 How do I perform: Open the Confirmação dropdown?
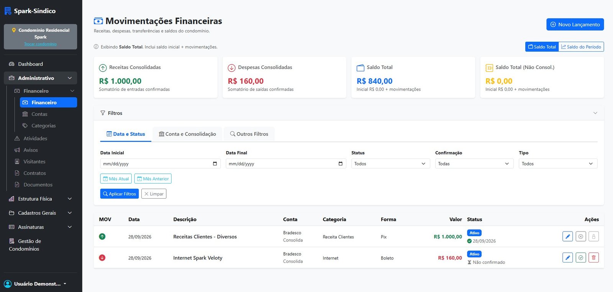474,164
